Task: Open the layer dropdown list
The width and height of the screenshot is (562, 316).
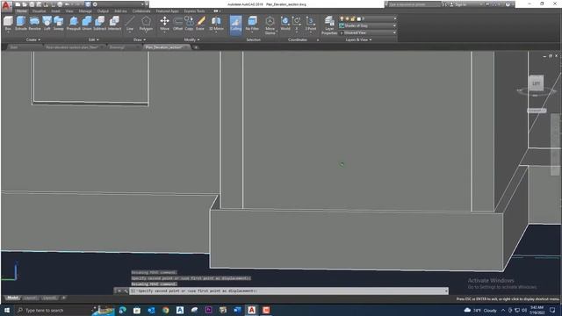Action: coord(395,18)
